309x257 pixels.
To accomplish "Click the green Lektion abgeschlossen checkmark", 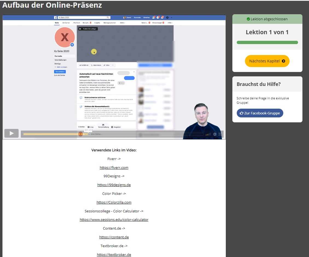I will point(248,19).
